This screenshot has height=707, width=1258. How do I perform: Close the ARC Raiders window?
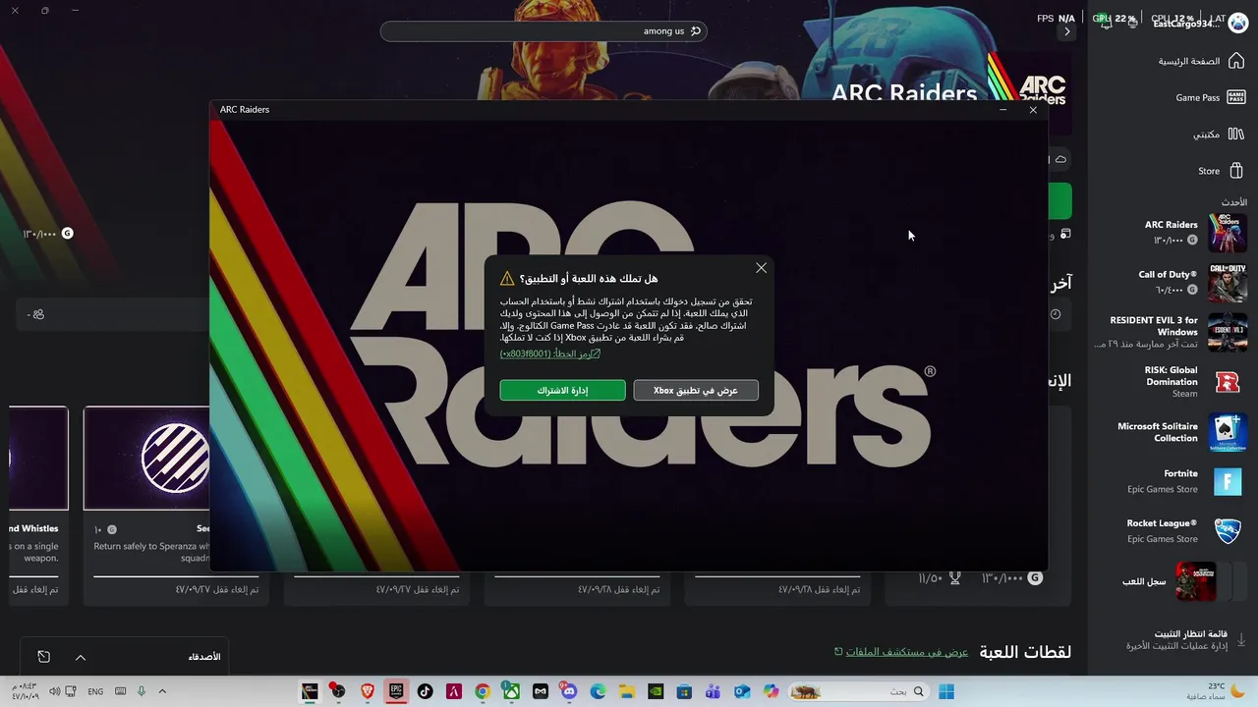click(x=1033, y=110)
